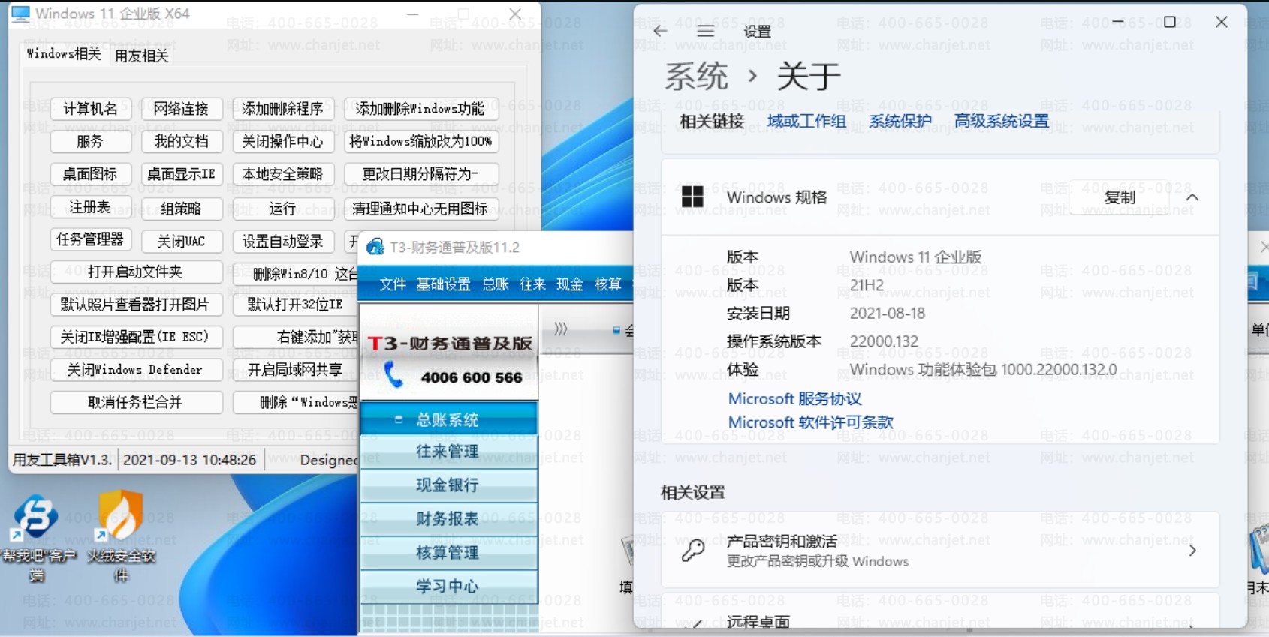
Task: Copy Windows specs with 复制 button
Action: click(1120, 197)
